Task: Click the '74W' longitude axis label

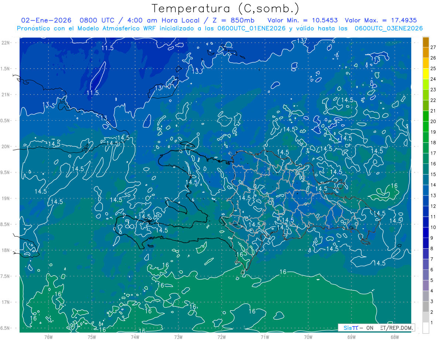Action: point(135,337)
